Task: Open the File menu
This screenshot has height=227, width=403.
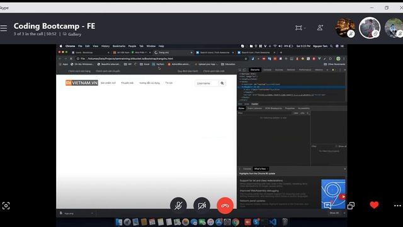Action: click(x=80, y=46)
